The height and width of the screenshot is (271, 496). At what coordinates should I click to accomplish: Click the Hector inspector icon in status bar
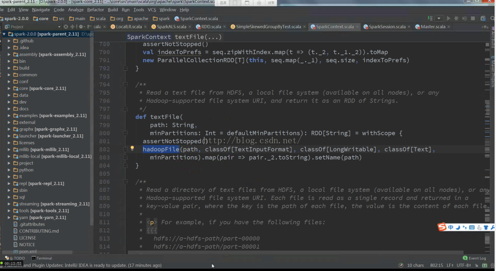pos(492,265)
